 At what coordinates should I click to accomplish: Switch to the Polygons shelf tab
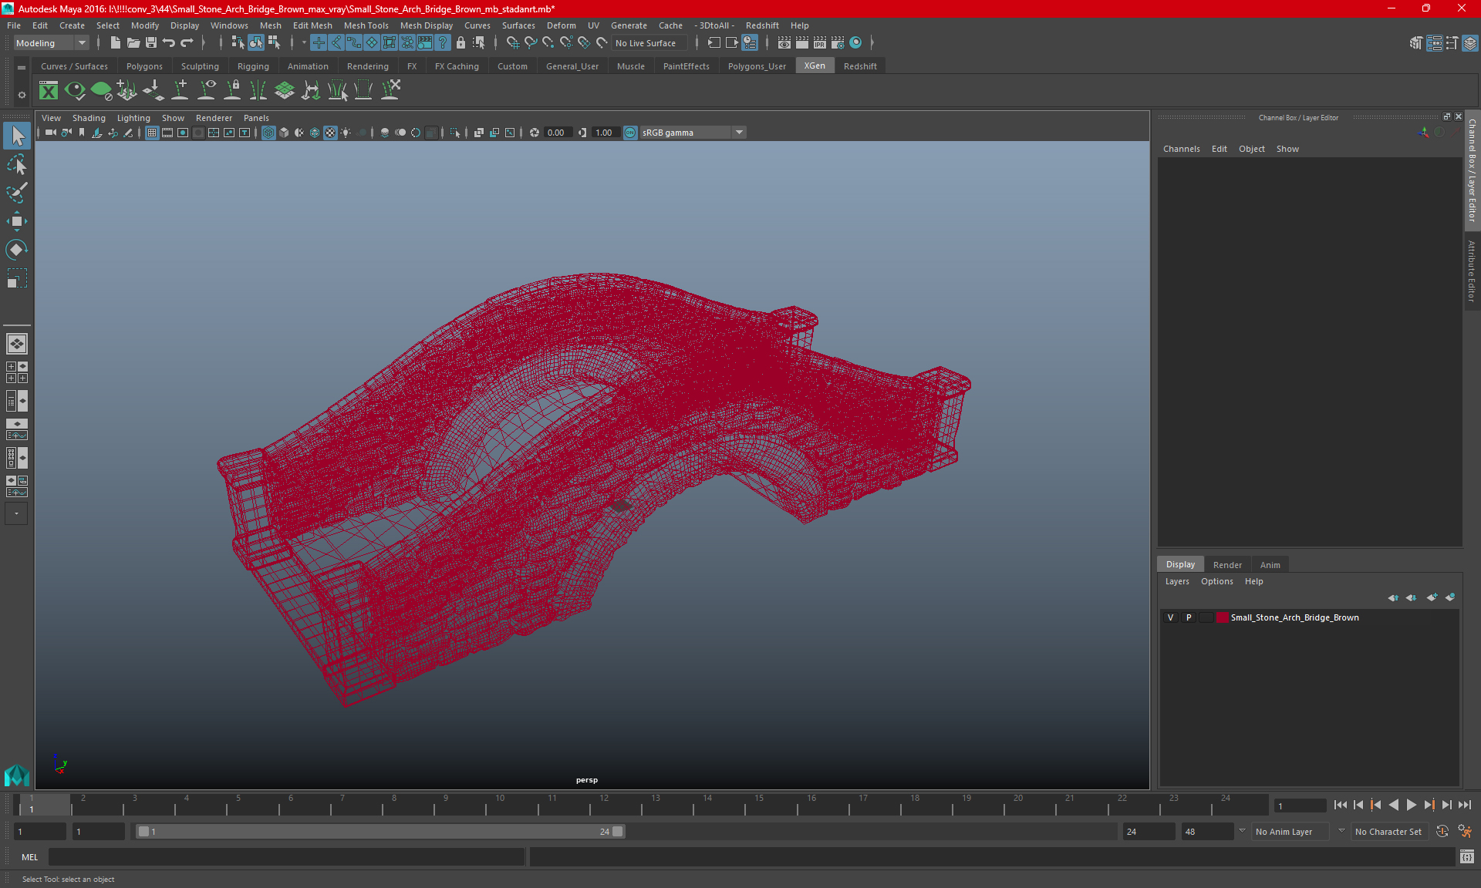click(x=144, y=66)
